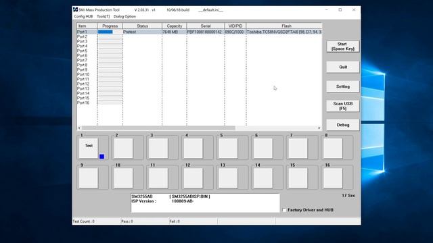Select the Port 6 row

point(199,55)
